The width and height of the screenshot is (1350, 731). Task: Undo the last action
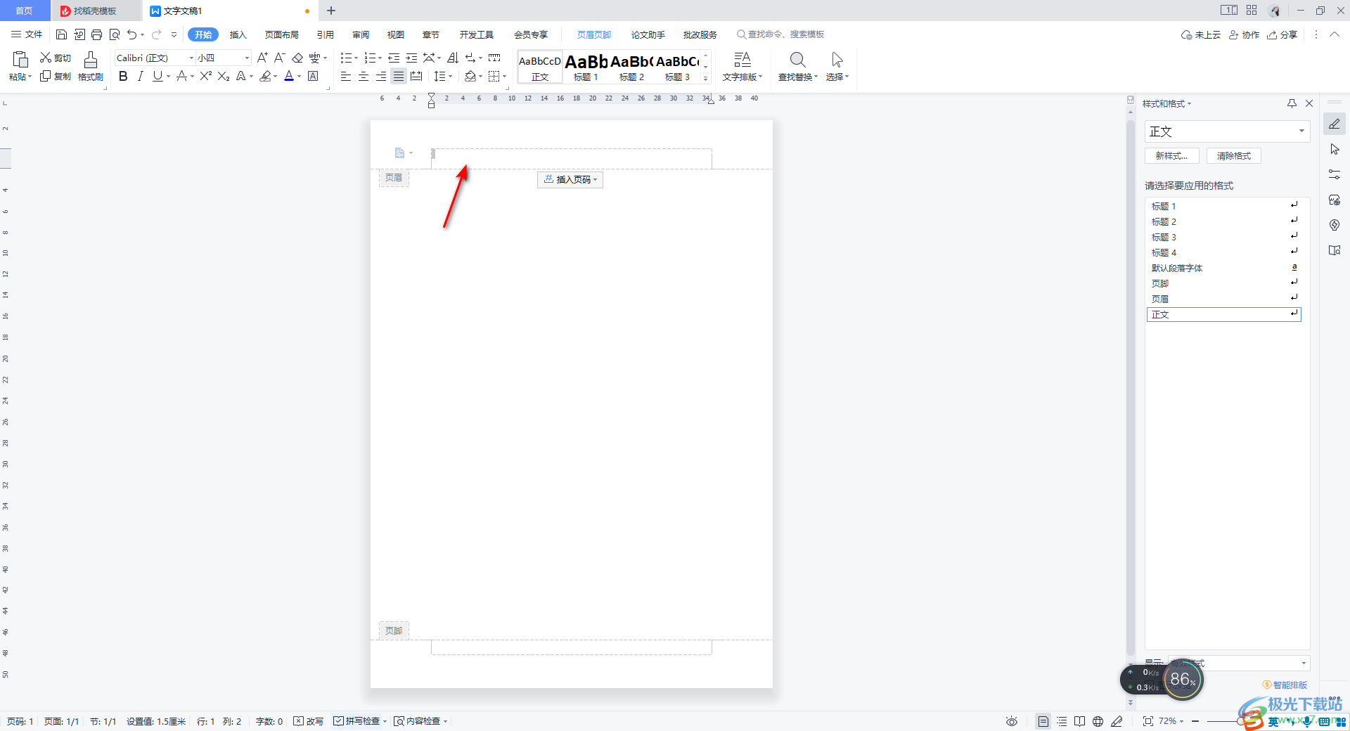pos(132,34)
